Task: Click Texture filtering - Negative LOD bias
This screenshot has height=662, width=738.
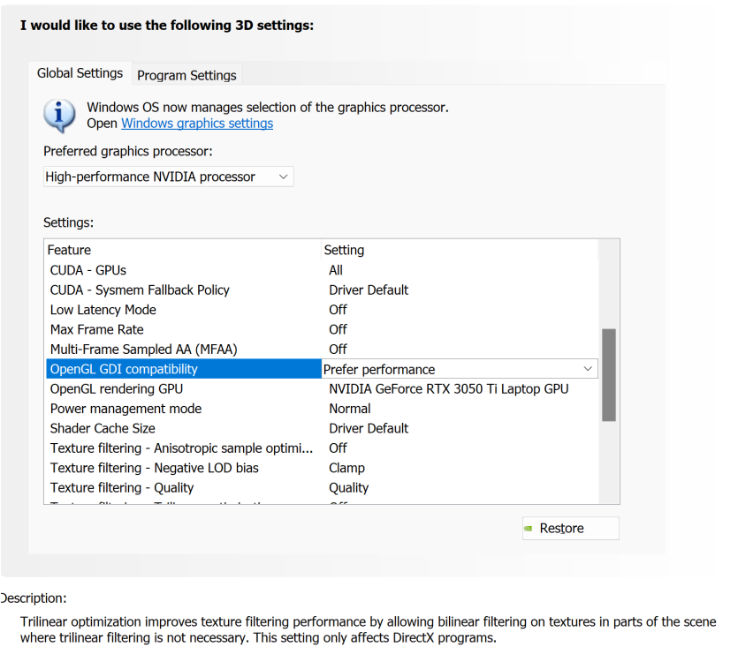Action: pos(155,468)
